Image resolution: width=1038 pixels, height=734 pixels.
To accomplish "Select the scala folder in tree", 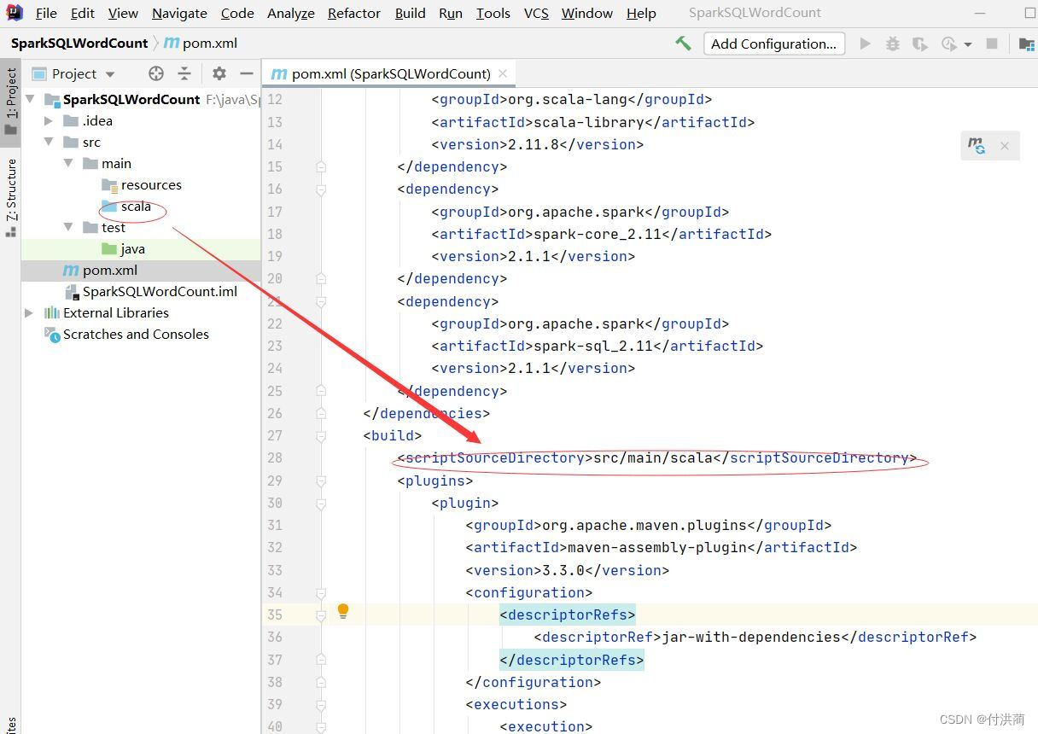I will (x=136, y=206).
